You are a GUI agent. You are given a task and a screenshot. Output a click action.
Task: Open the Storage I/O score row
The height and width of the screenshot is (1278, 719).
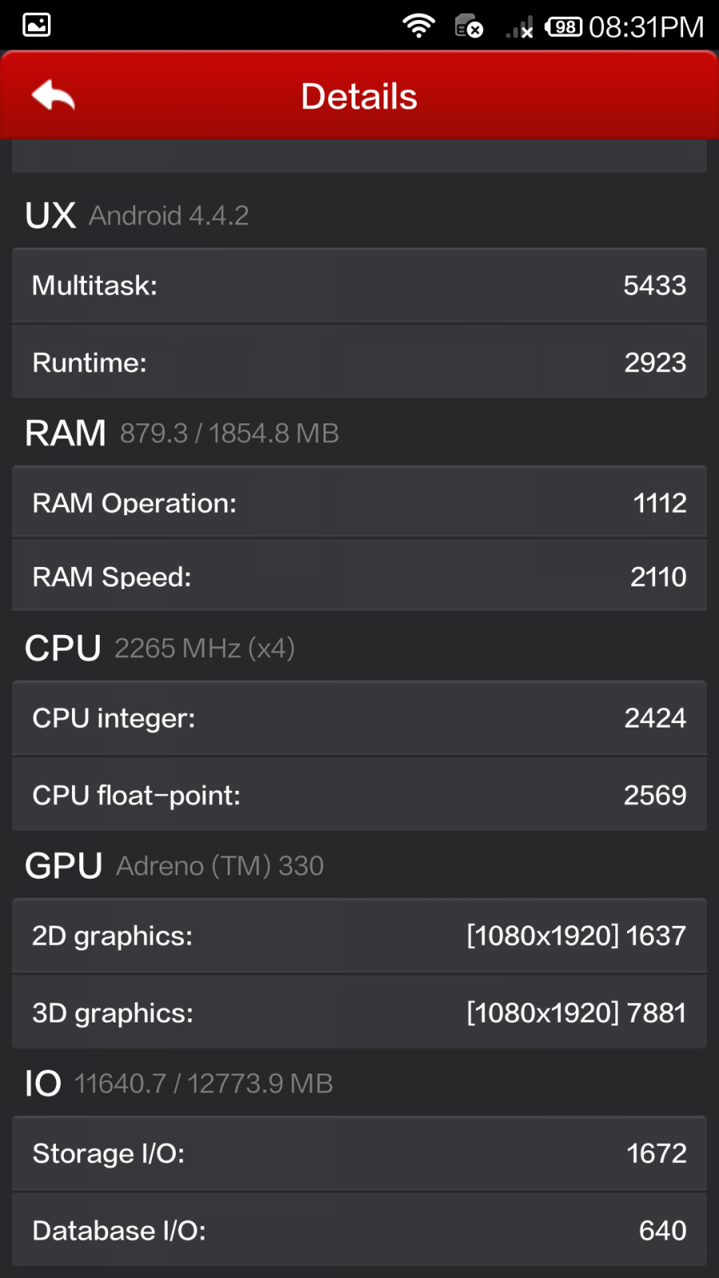pyautogui.click(x=359, y=1153)
